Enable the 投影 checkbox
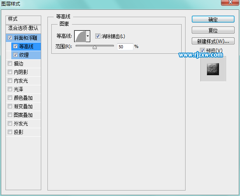Screen dimensions: 240x196 click(x=10, y=132)
